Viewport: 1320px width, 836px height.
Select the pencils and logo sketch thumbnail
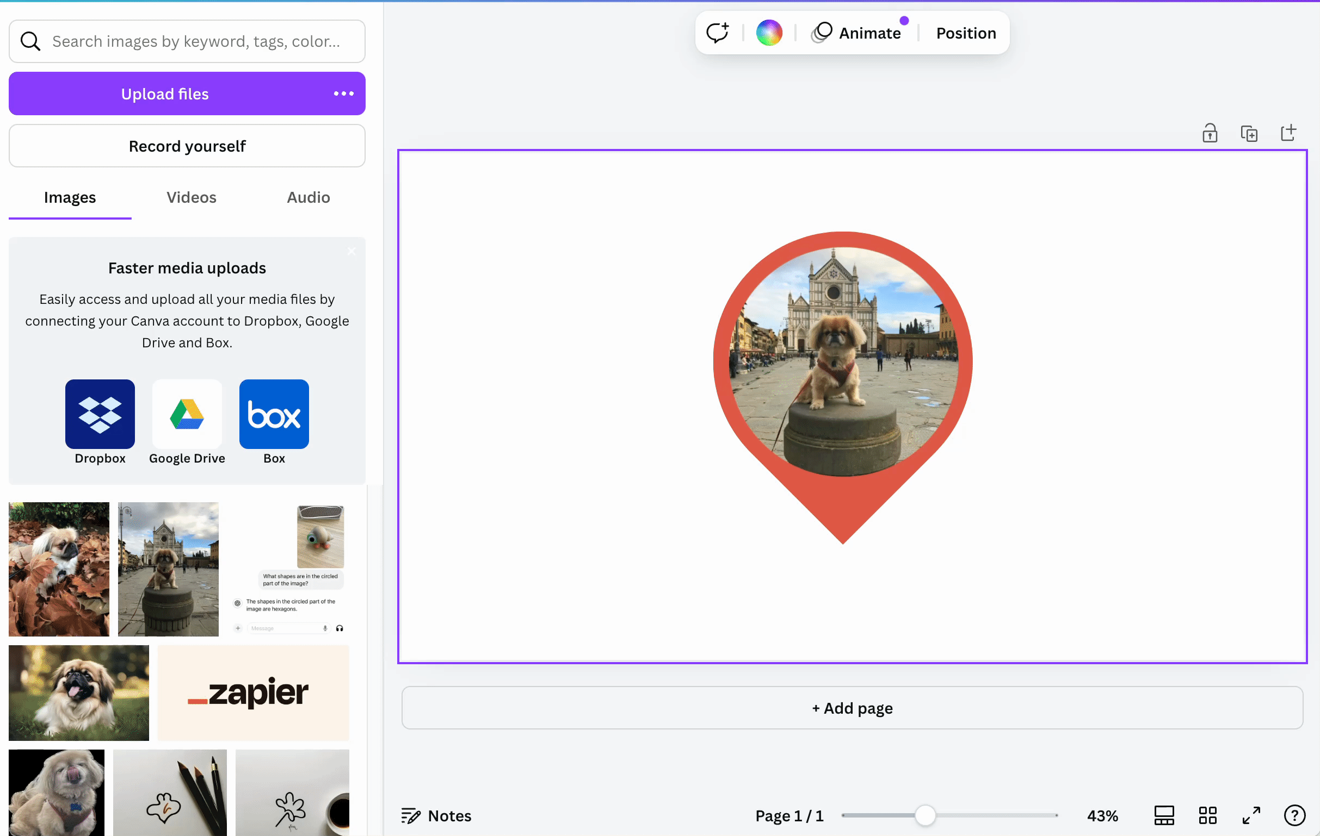[169, 792]
